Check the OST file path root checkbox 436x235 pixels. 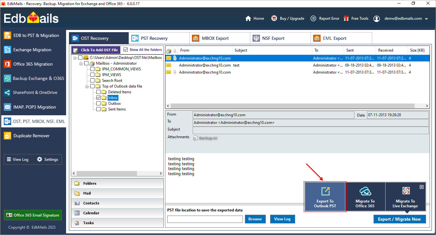click(80, 58)
